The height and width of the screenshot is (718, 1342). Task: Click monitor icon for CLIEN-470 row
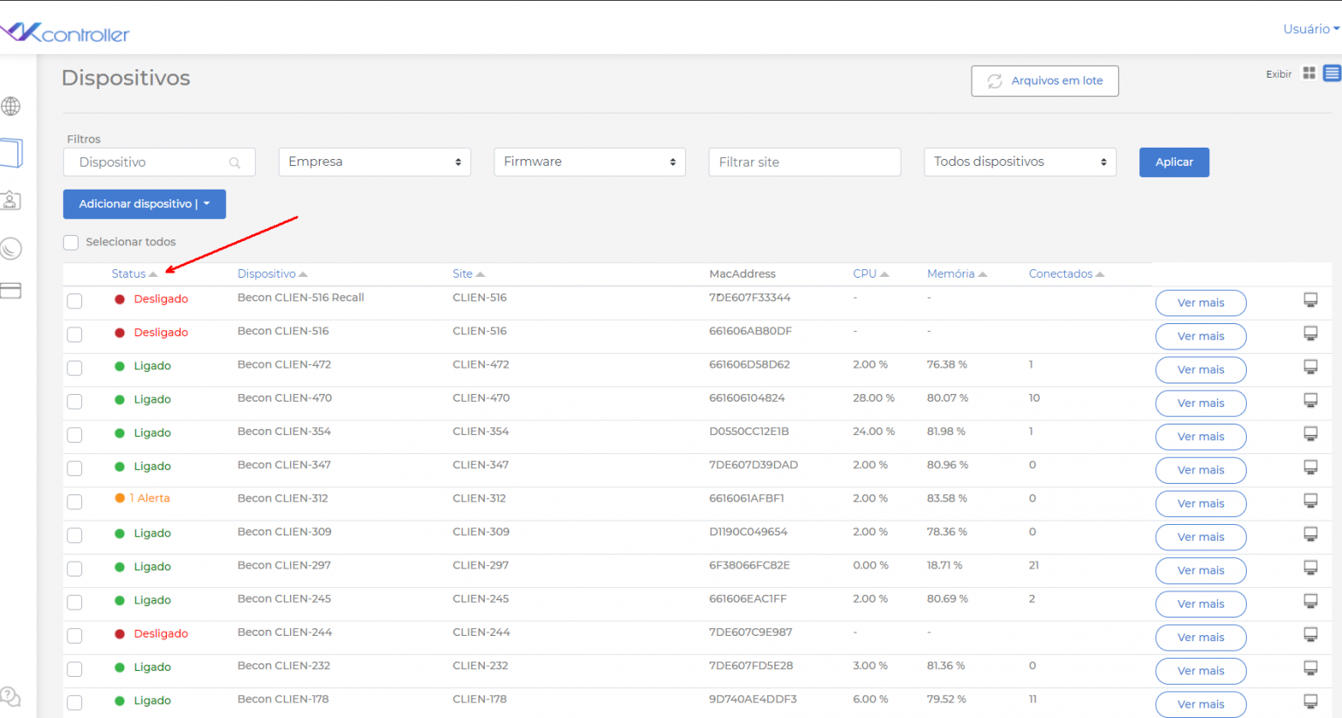(x=1311, y=400)
